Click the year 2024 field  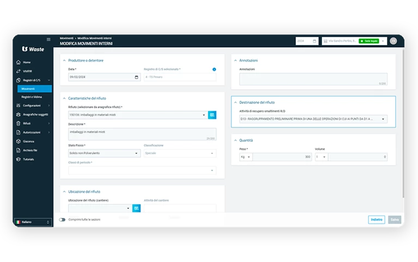(x=307, y=41)
